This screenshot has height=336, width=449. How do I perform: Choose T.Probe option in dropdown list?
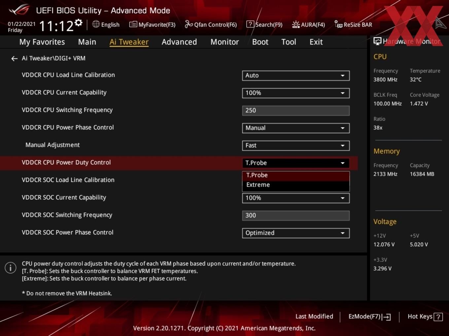coord(296,175)
